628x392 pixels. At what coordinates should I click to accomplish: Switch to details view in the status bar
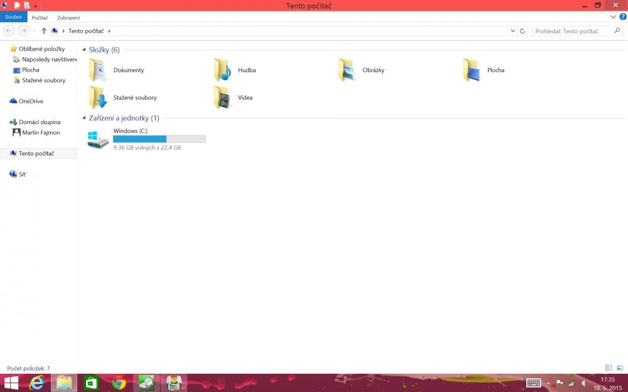tap(607, 368)
